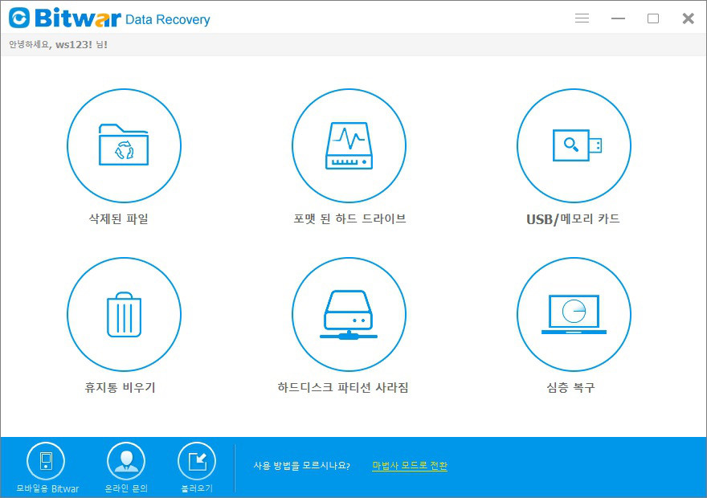Select the USB/메모리 카드 text label
Viewport: 707px width, 498px height.
pyautogui.click(x=573, y=219)
